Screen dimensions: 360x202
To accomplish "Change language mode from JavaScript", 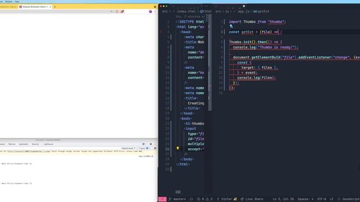I will pyautogui.click(x=349, y=199).
